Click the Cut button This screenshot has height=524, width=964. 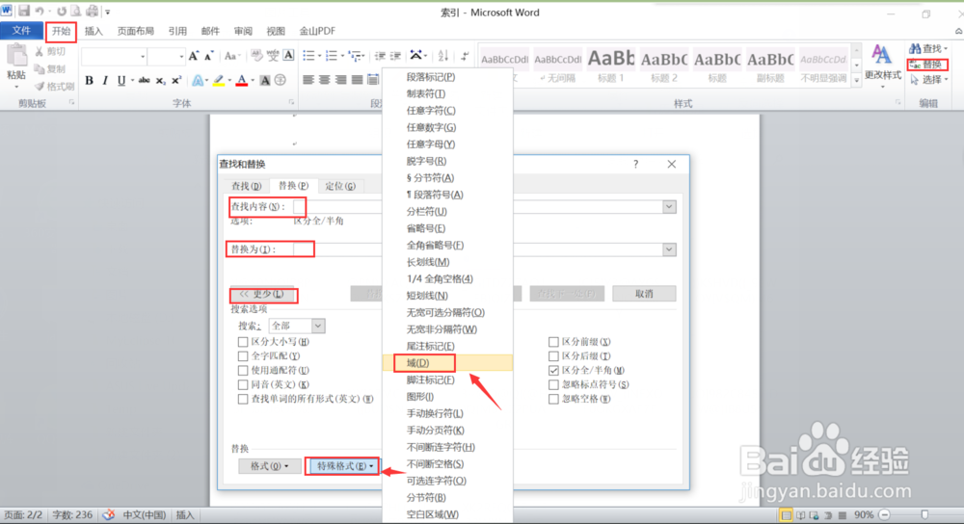pyautogui.click(x=50, y=52)
